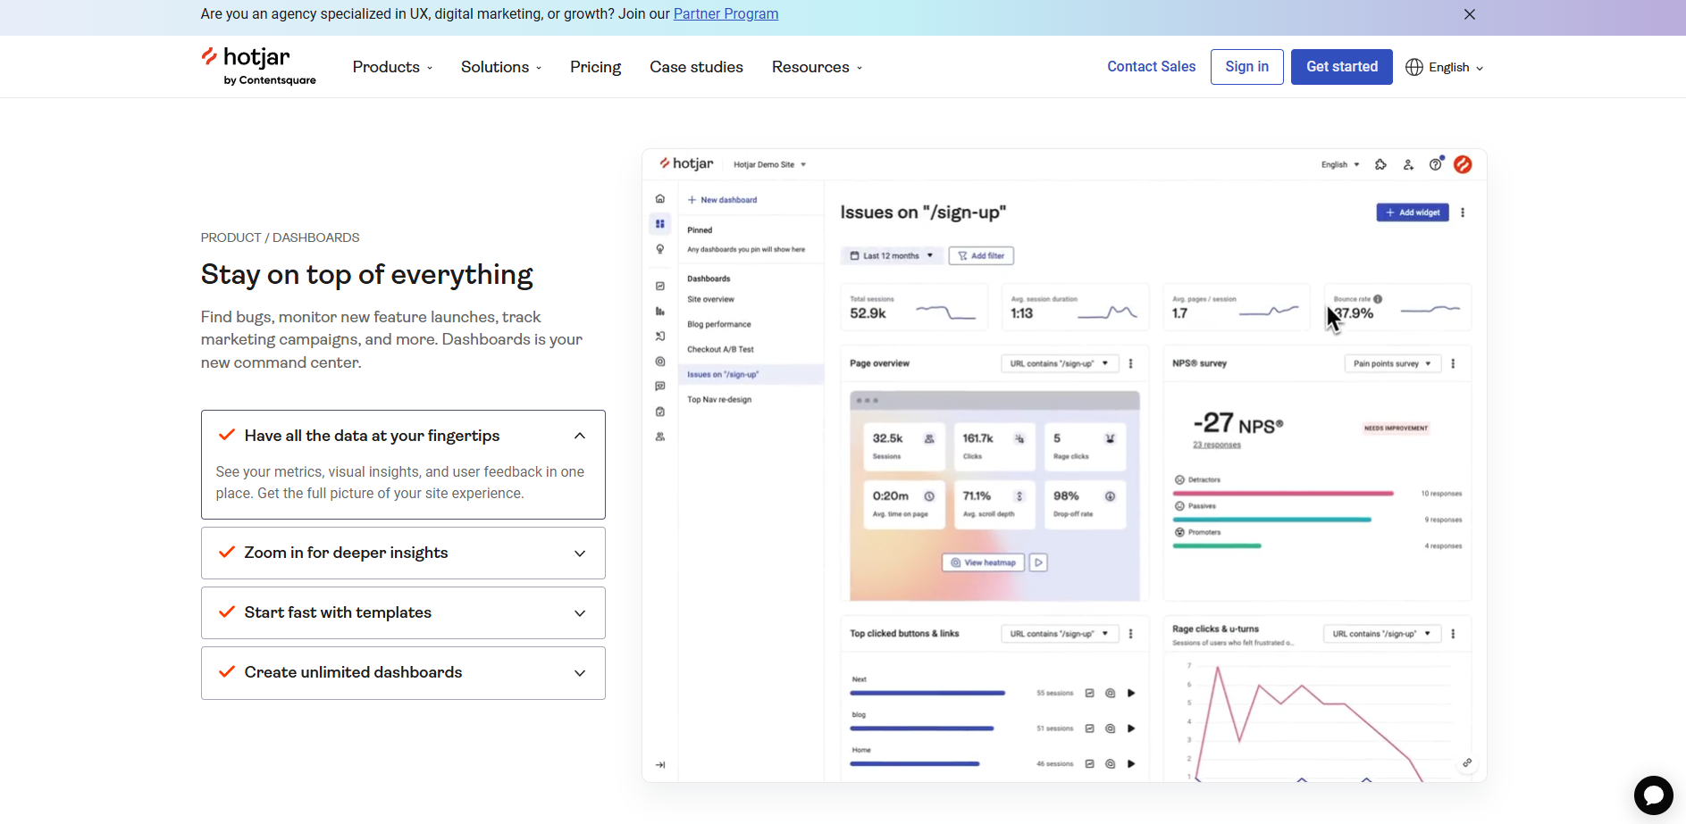Click New dashboard in demo
This screenshot has height=824, width=1686.
tap(722, 200)
